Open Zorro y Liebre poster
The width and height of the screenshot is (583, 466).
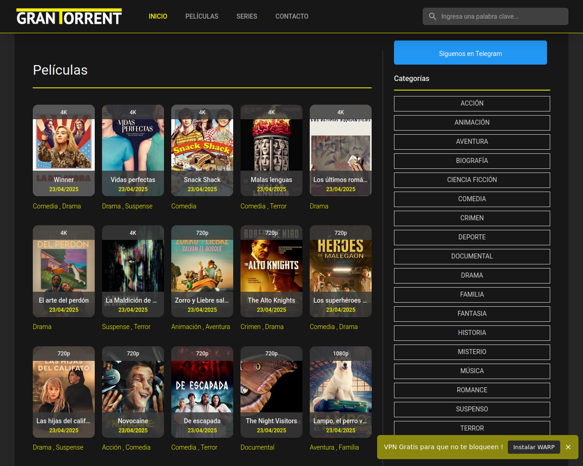[202, 271]
